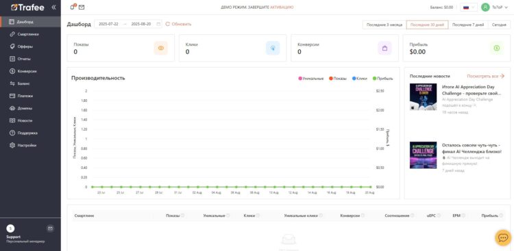Select Сегодня range

point(499,25)
